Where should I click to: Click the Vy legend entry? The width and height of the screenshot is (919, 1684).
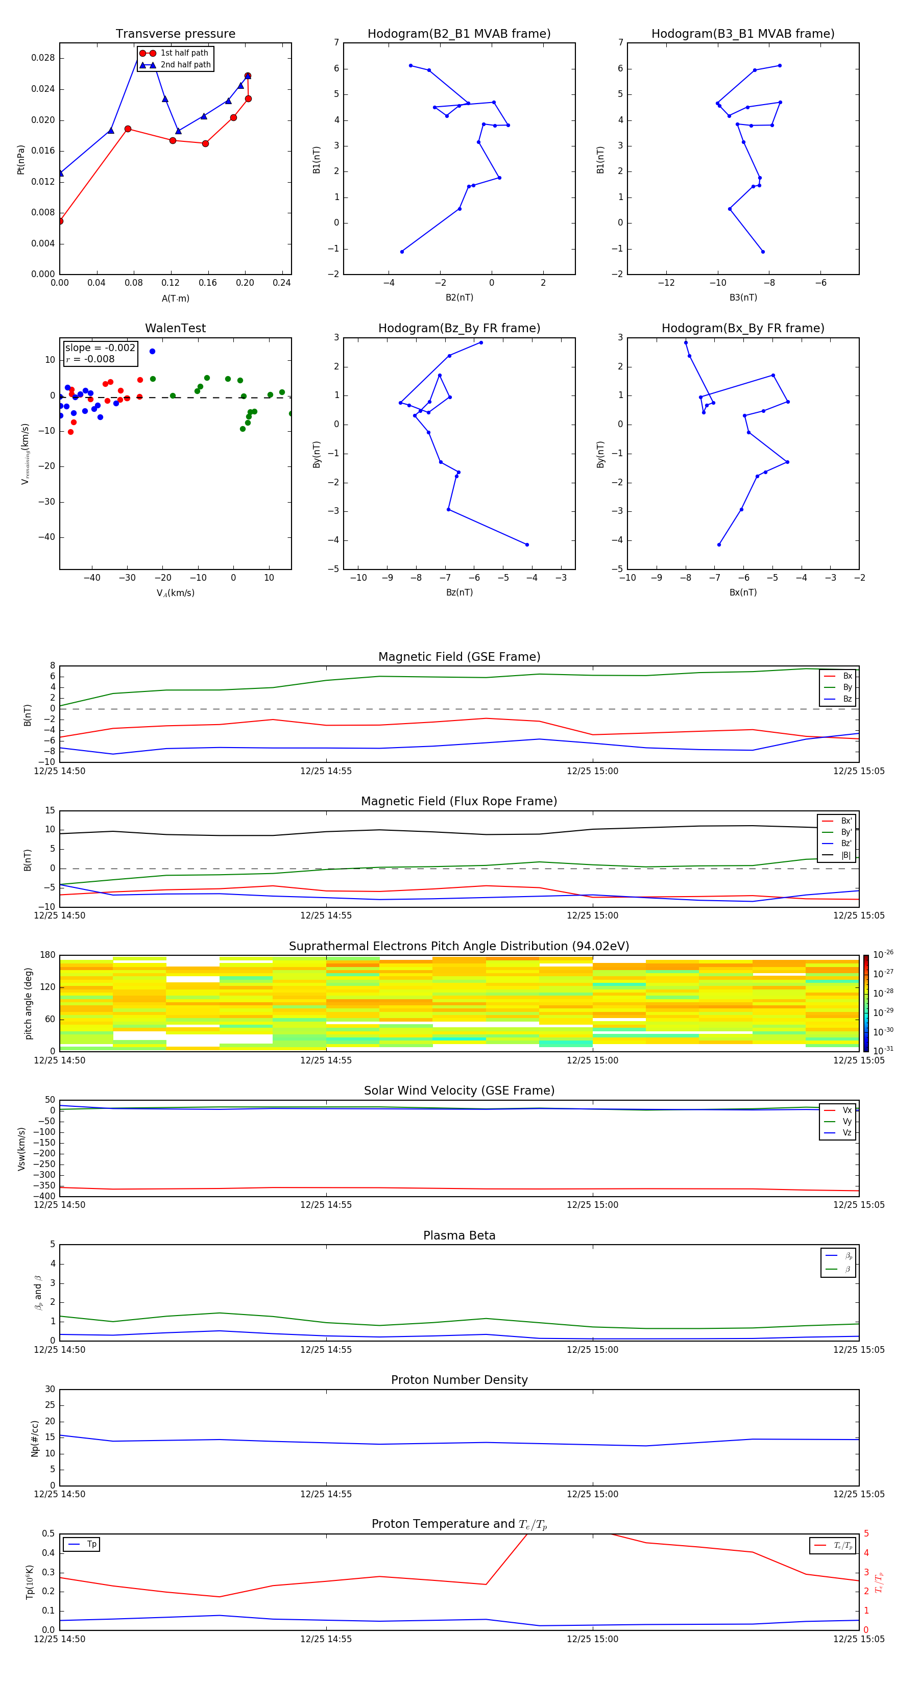pos(838,1122)
